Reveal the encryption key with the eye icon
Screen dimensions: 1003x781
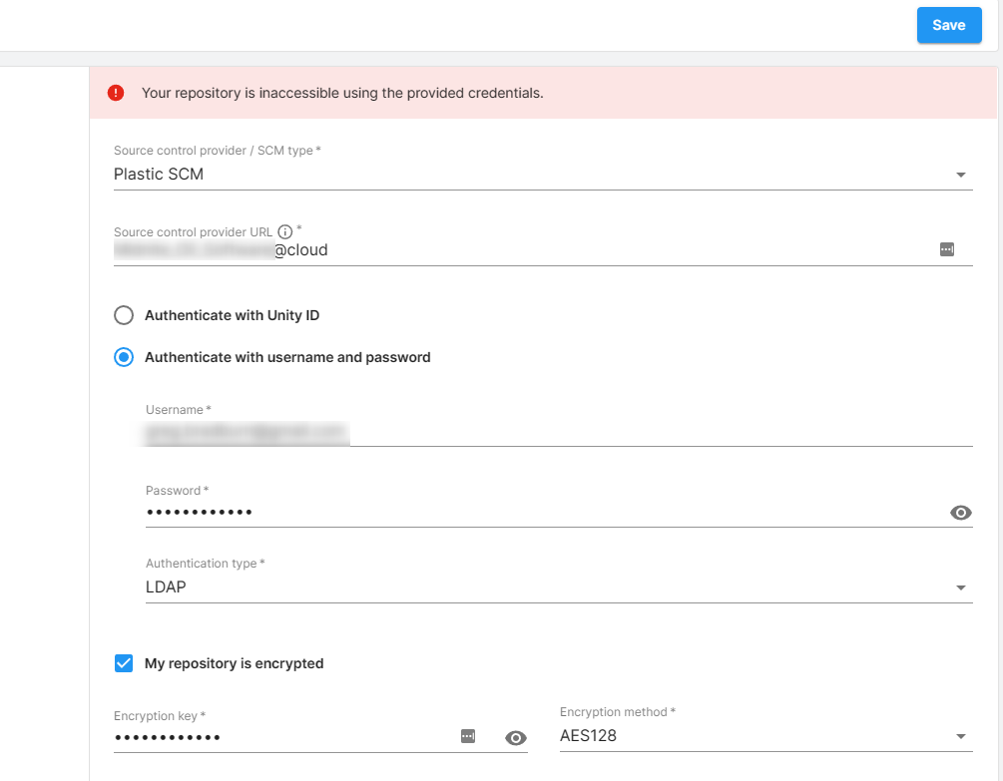(515, 738)
